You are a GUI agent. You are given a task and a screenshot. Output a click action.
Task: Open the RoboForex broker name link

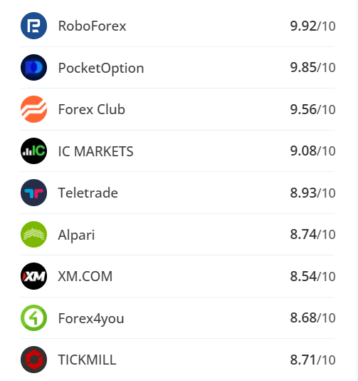(92, 26)
